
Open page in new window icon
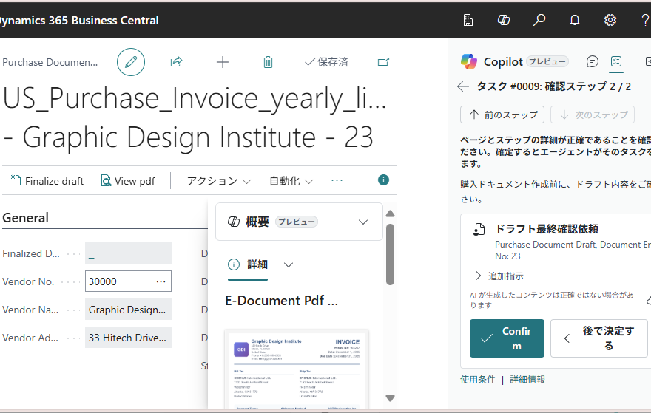coord(383,62)
